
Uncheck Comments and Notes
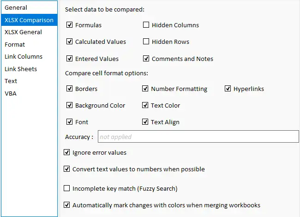(x=146, y=58)
